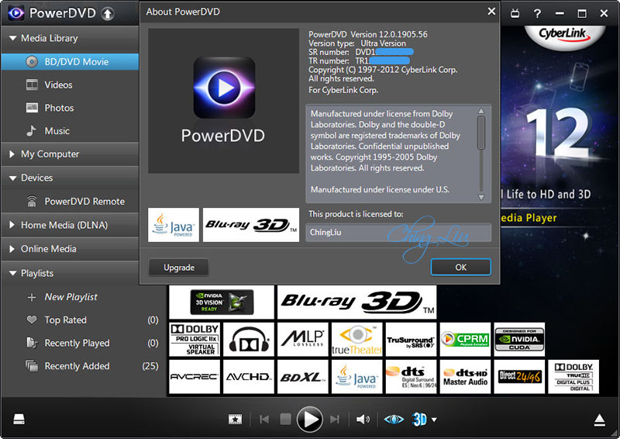Click OK to close About PowerDVD

point(460,267)
